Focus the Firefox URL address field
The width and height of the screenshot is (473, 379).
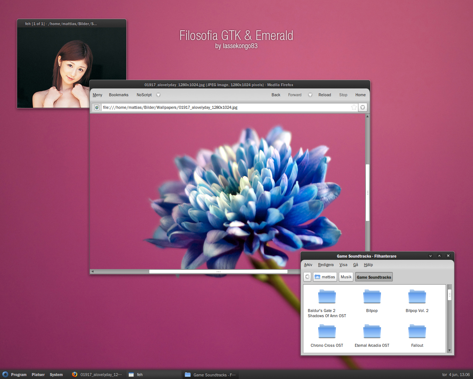point(225,107)
